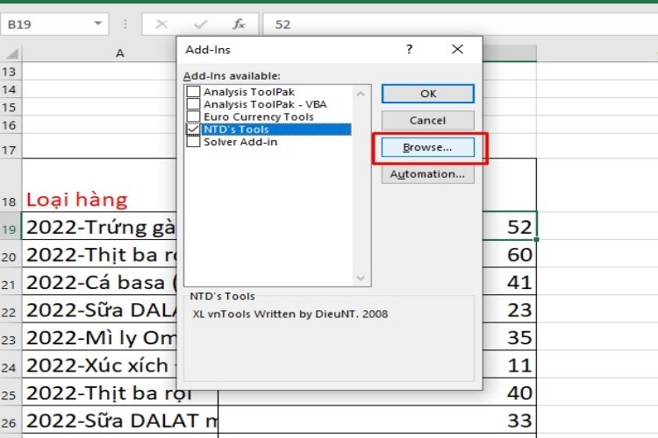The image size is (658, 438).
Task: Click the 'Loại hàng' header cell
Action: 99,185
